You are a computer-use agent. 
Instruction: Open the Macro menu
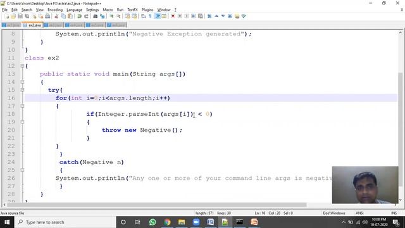point(108,10)
